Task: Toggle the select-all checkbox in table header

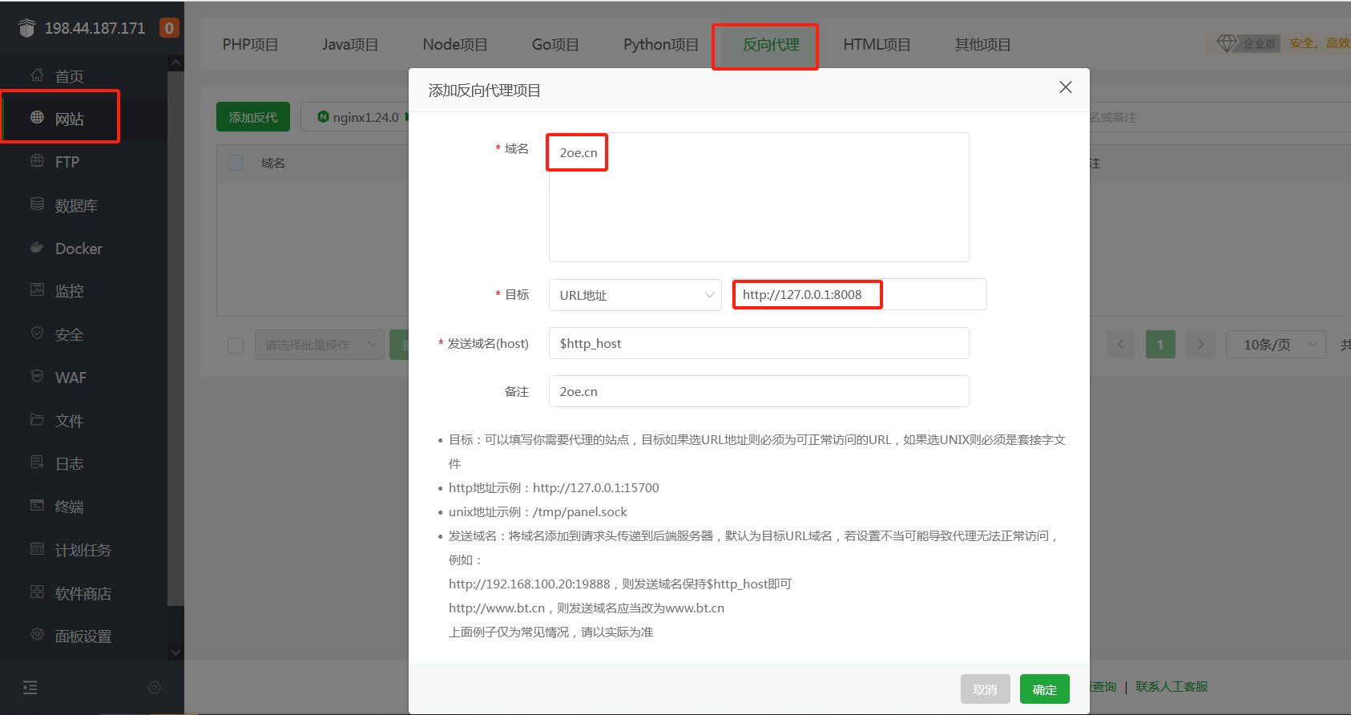Action: click(x=236, y=163)
